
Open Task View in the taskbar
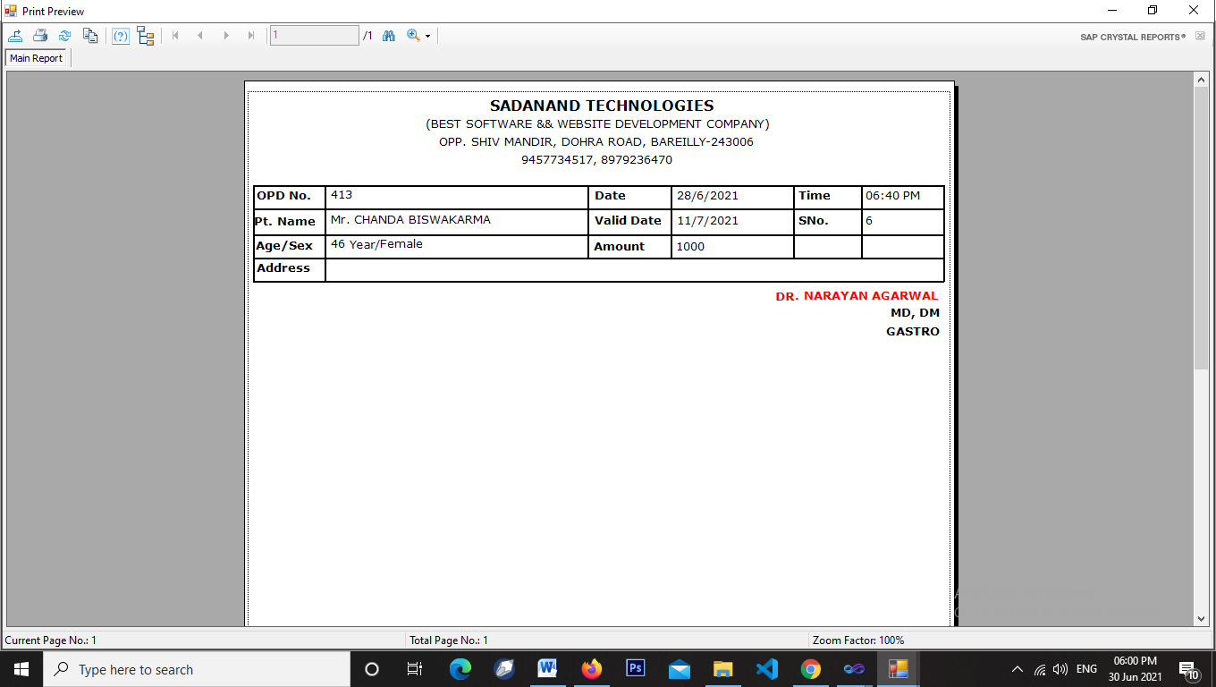415,669
